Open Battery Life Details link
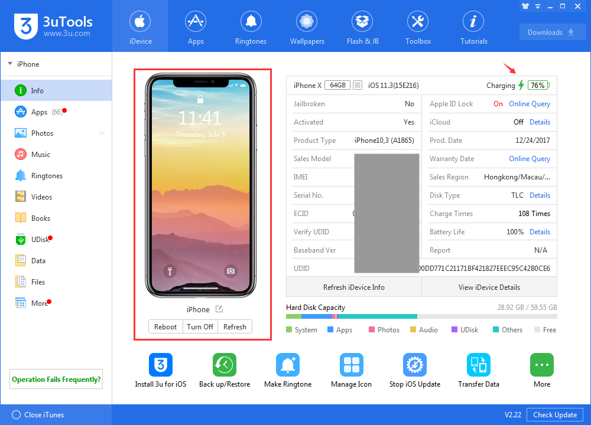Screen dimensions: 591x425 coord(540,232)
